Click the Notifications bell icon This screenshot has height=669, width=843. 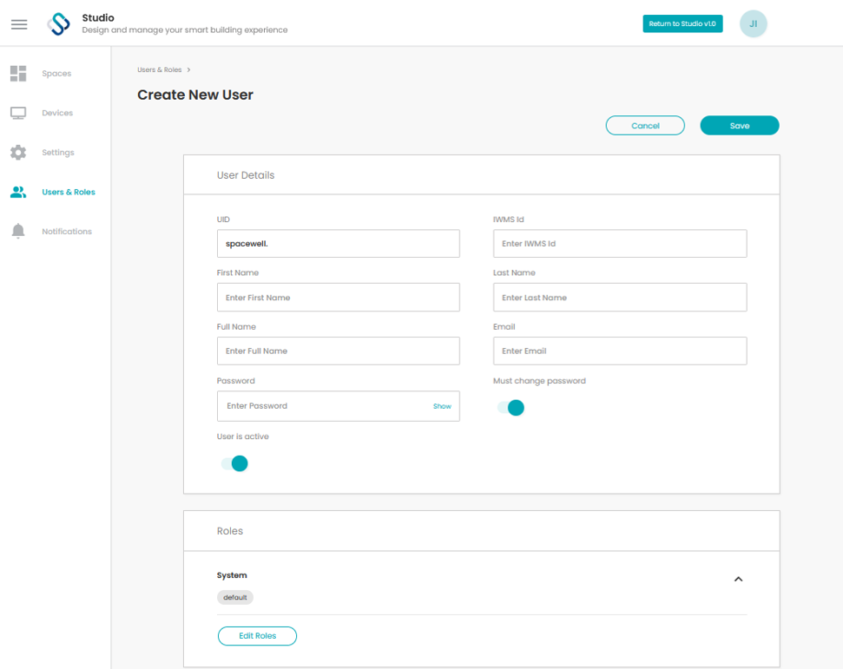pyautogui.click(x=18, y=231)
